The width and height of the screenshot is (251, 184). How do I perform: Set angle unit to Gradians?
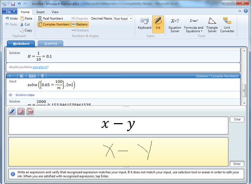80,30
